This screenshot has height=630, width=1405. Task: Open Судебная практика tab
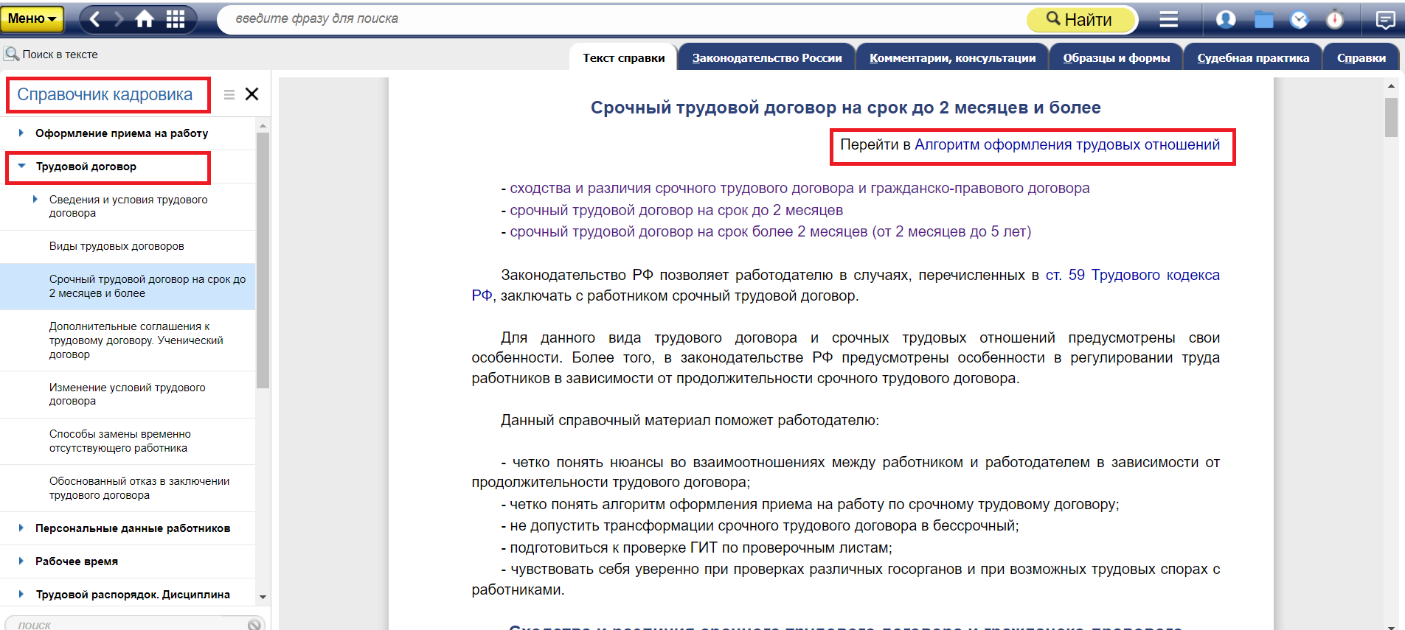click(1253, 57)
